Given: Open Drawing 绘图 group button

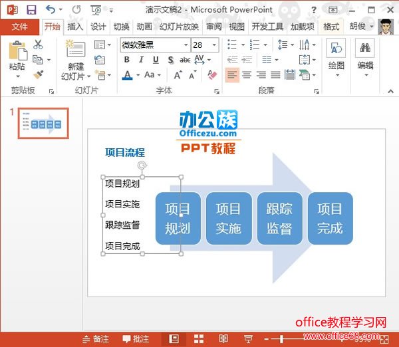Looking at the screenshot, I should click(336, 58).
